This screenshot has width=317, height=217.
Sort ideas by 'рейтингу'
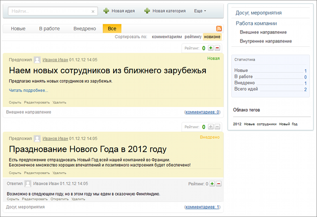click(x=193, y=37)
